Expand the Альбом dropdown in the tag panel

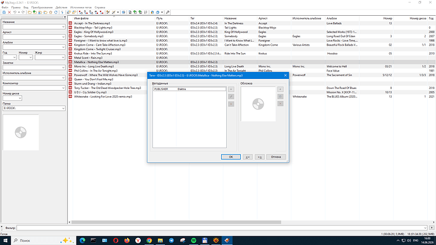tap(63, 47)
